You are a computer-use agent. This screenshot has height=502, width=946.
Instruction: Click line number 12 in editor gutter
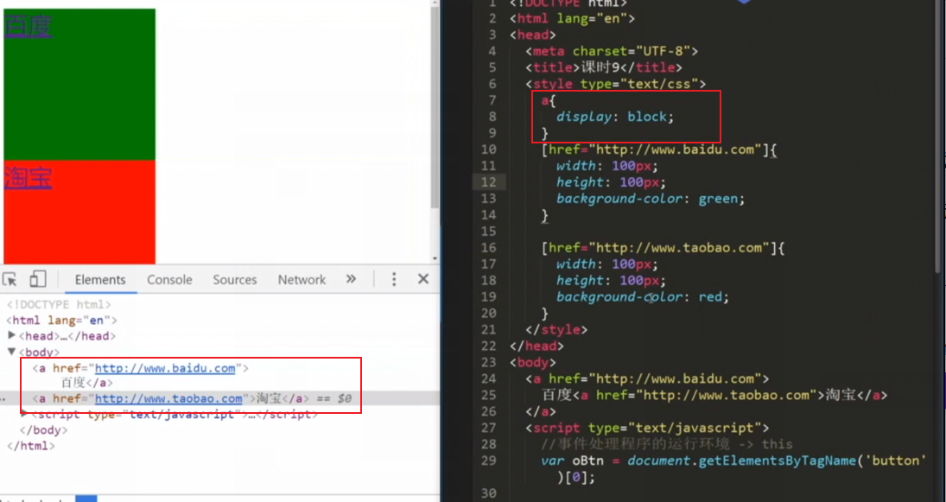tap(489, 182)
